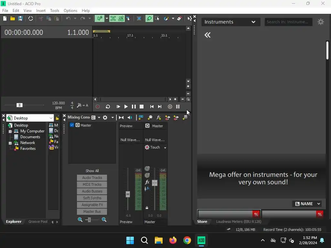
Task: Uncheck the Master checkbox in Mixing Console
Action: tap(72, 125)
